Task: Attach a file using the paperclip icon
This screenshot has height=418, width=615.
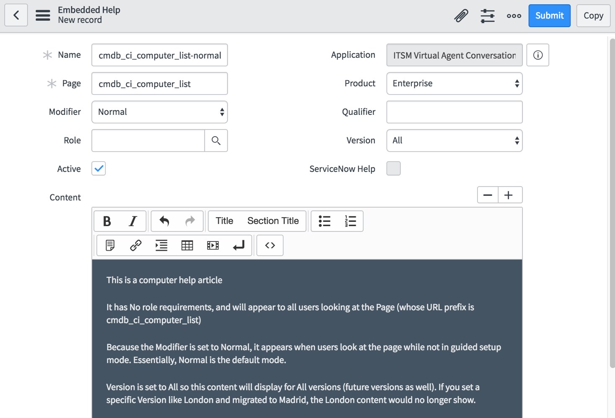Action: pos(461,15)
